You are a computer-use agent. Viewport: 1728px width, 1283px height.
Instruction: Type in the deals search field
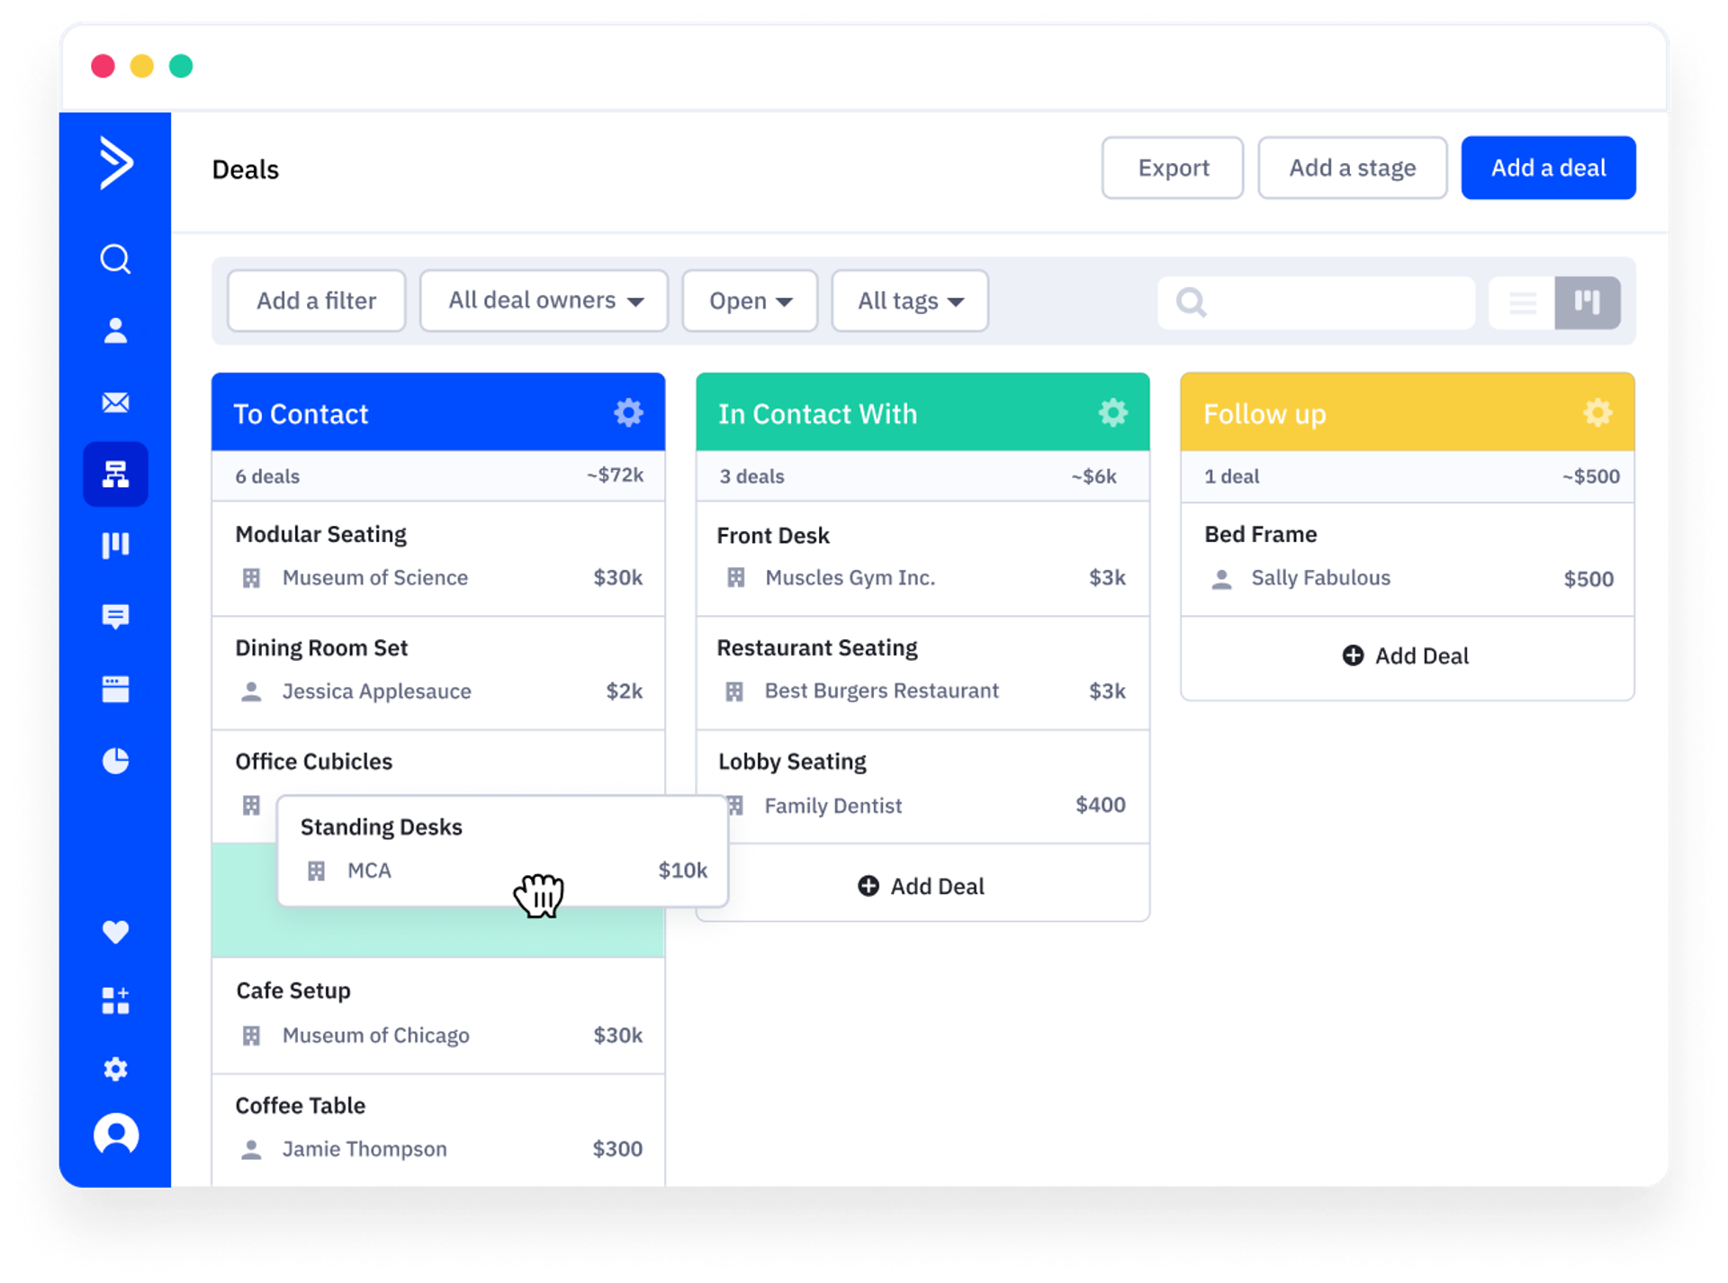coord(1314,303)
